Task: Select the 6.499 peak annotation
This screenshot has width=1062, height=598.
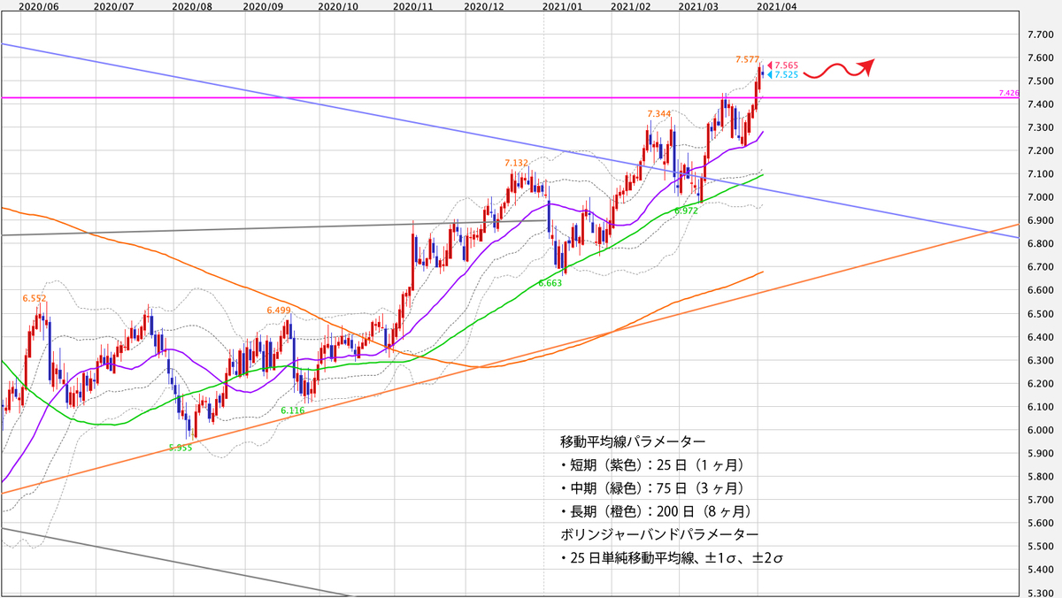Action: pos(278,310)
